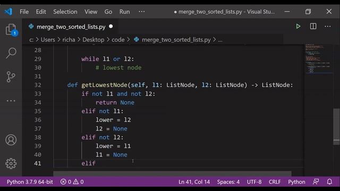This screenshot has height=191, width=340.
Task: Open the View menu
Action: click(91, 12)
